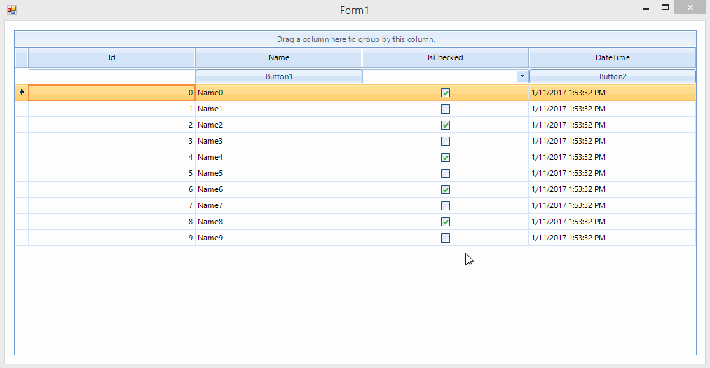Click the row header of the Name4 row

tap(22, 157)
